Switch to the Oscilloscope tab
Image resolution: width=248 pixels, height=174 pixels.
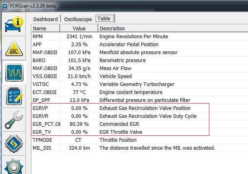(78, 19)
